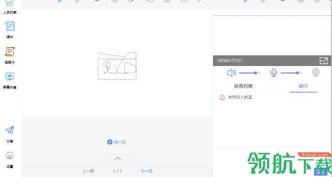
Task: Click the selected drawing on the whiteboard
Action: tap(117, 66)
